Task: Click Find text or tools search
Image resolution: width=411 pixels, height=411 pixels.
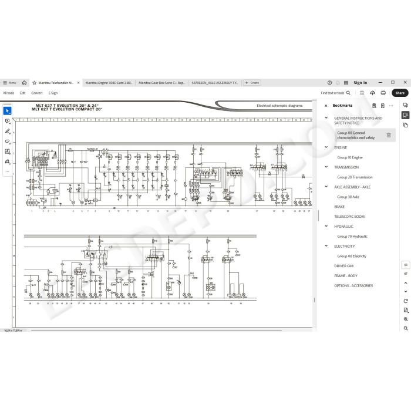Action: pyautogui.click(x=335, y=93)
